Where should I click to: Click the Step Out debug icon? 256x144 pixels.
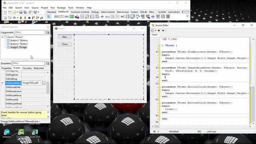(x=42, y=18)
